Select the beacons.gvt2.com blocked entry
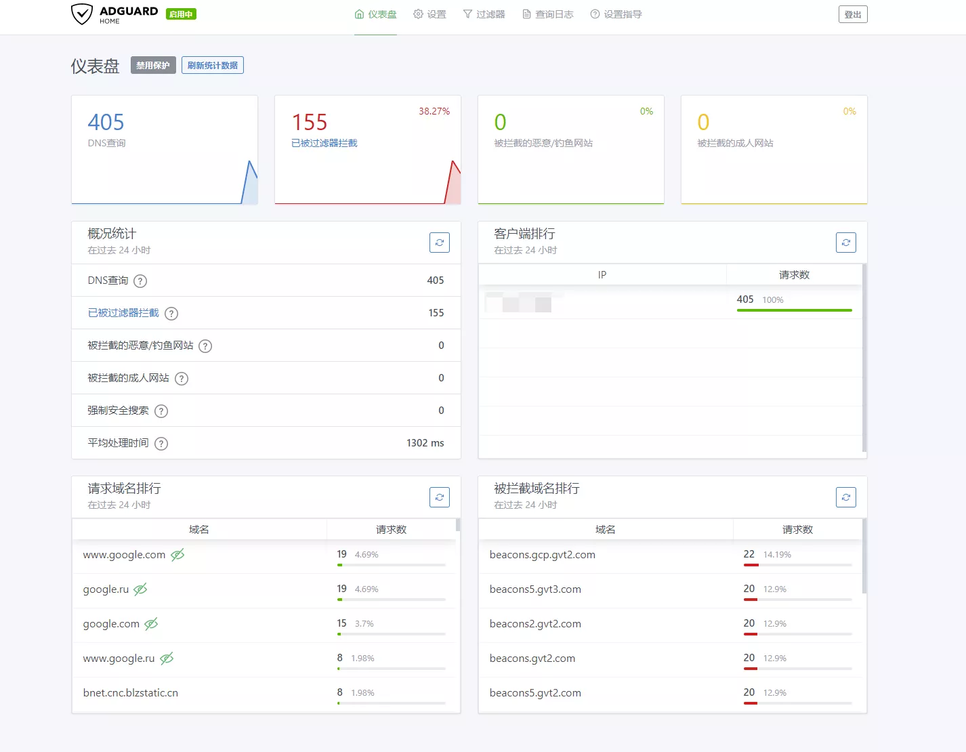This screenshot has height=752, width=966. tap(532, 659)
